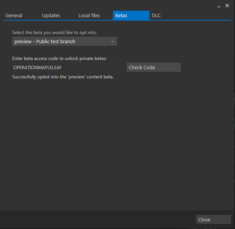Click the OPERATIONMAPLELEAF code text
Viewport: 235px width, 229px height.
click(37, 67)
